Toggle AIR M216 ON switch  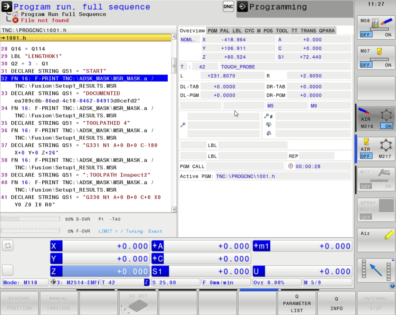click(387, 126)
